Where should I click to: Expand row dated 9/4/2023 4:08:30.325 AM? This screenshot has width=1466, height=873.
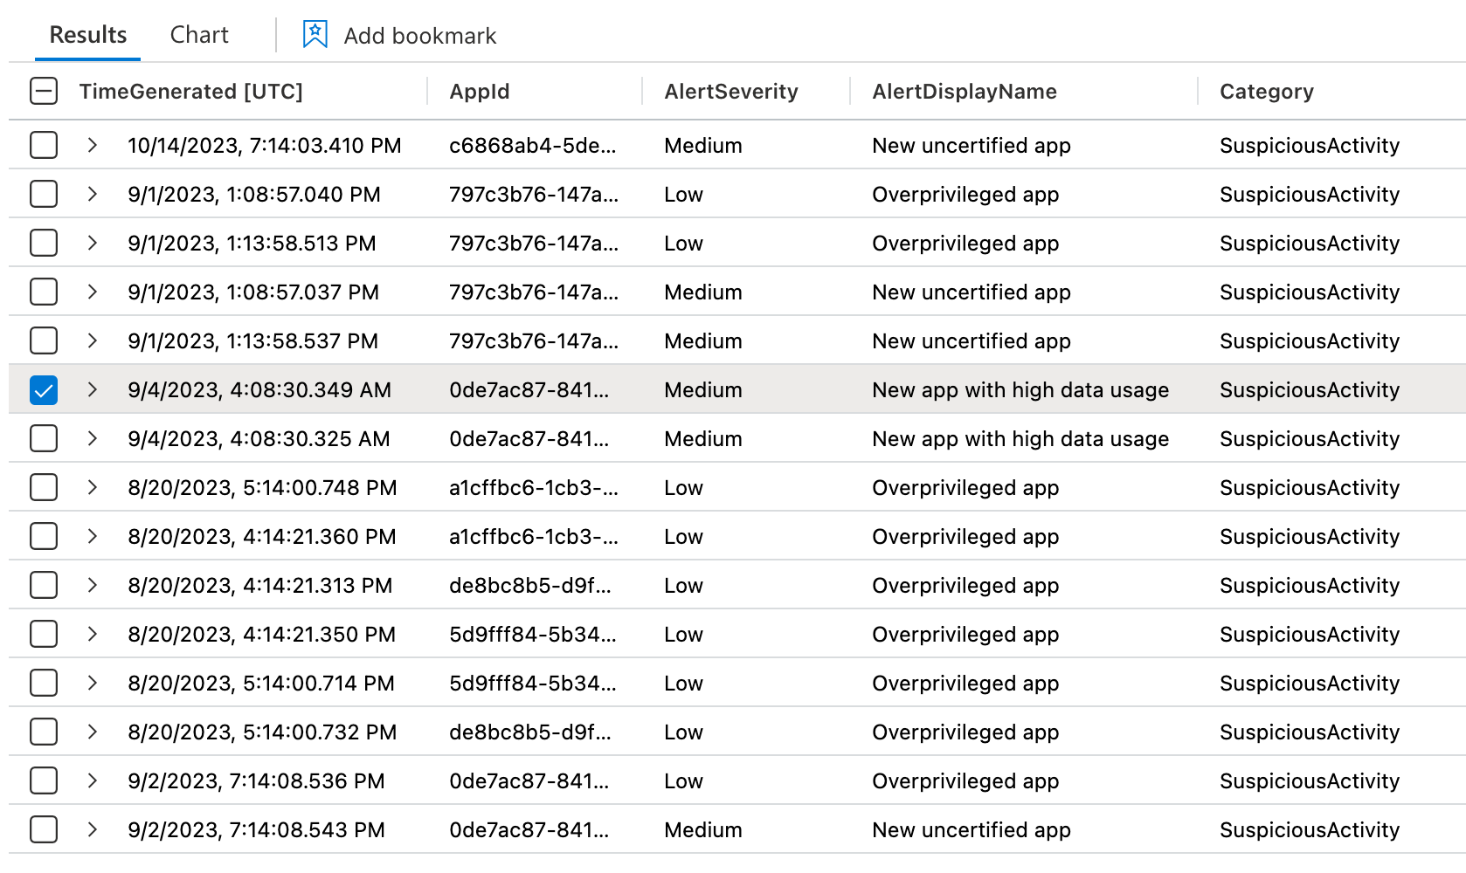click(x=92, y=438)
